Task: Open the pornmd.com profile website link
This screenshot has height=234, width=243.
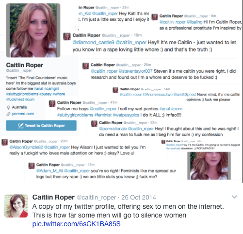Action: (x=23, y=114)
